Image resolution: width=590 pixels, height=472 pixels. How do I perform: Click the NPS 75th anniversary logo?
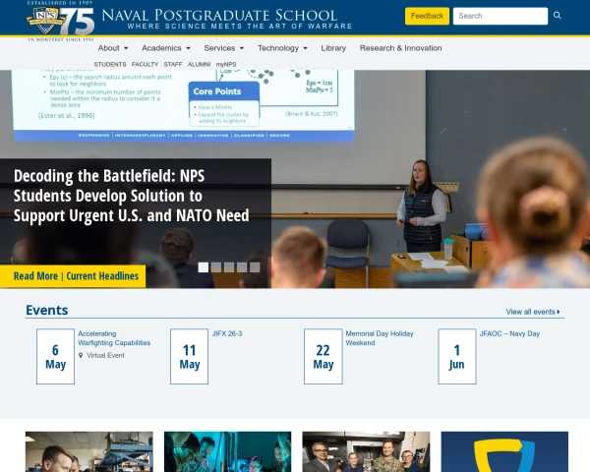coord(60,21)
